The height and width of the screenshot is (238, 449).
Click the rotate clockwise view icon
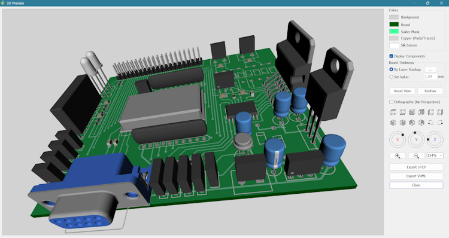[440, 123]
